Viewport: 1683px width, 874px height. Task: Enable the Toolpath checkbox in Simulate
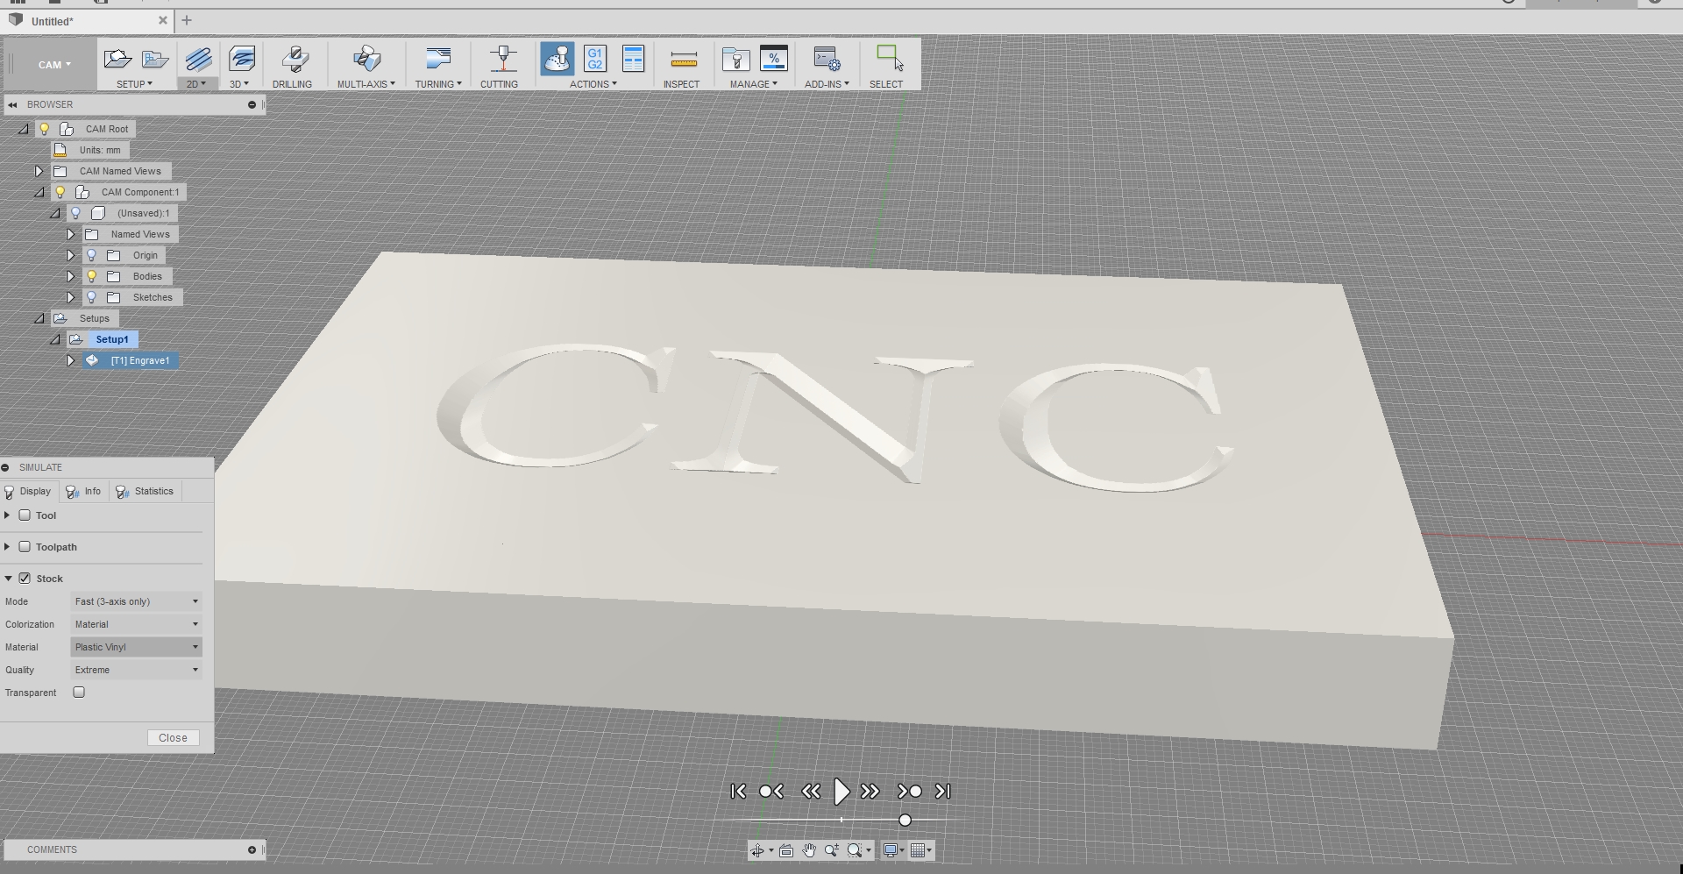tap(25, 547)
